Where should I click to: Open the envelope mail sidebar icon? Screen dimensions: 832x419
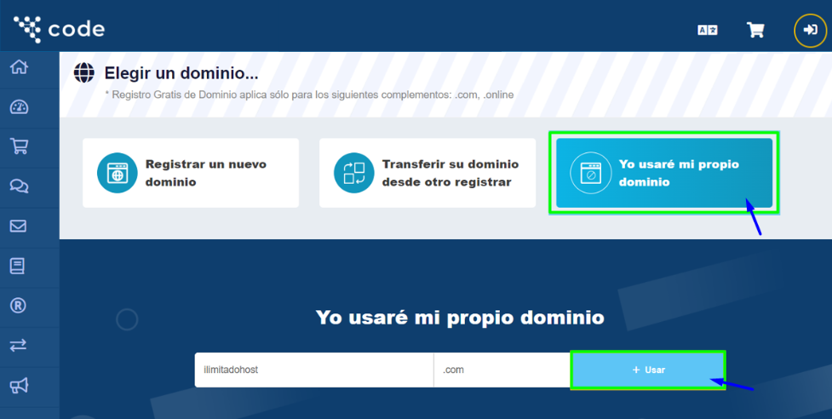point(18,226)
